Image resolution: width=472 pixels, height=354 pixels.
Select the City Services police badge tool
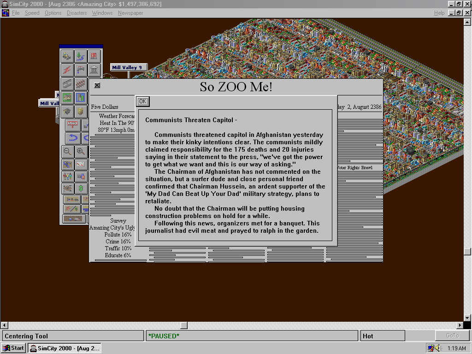click(x=81, y=112)
